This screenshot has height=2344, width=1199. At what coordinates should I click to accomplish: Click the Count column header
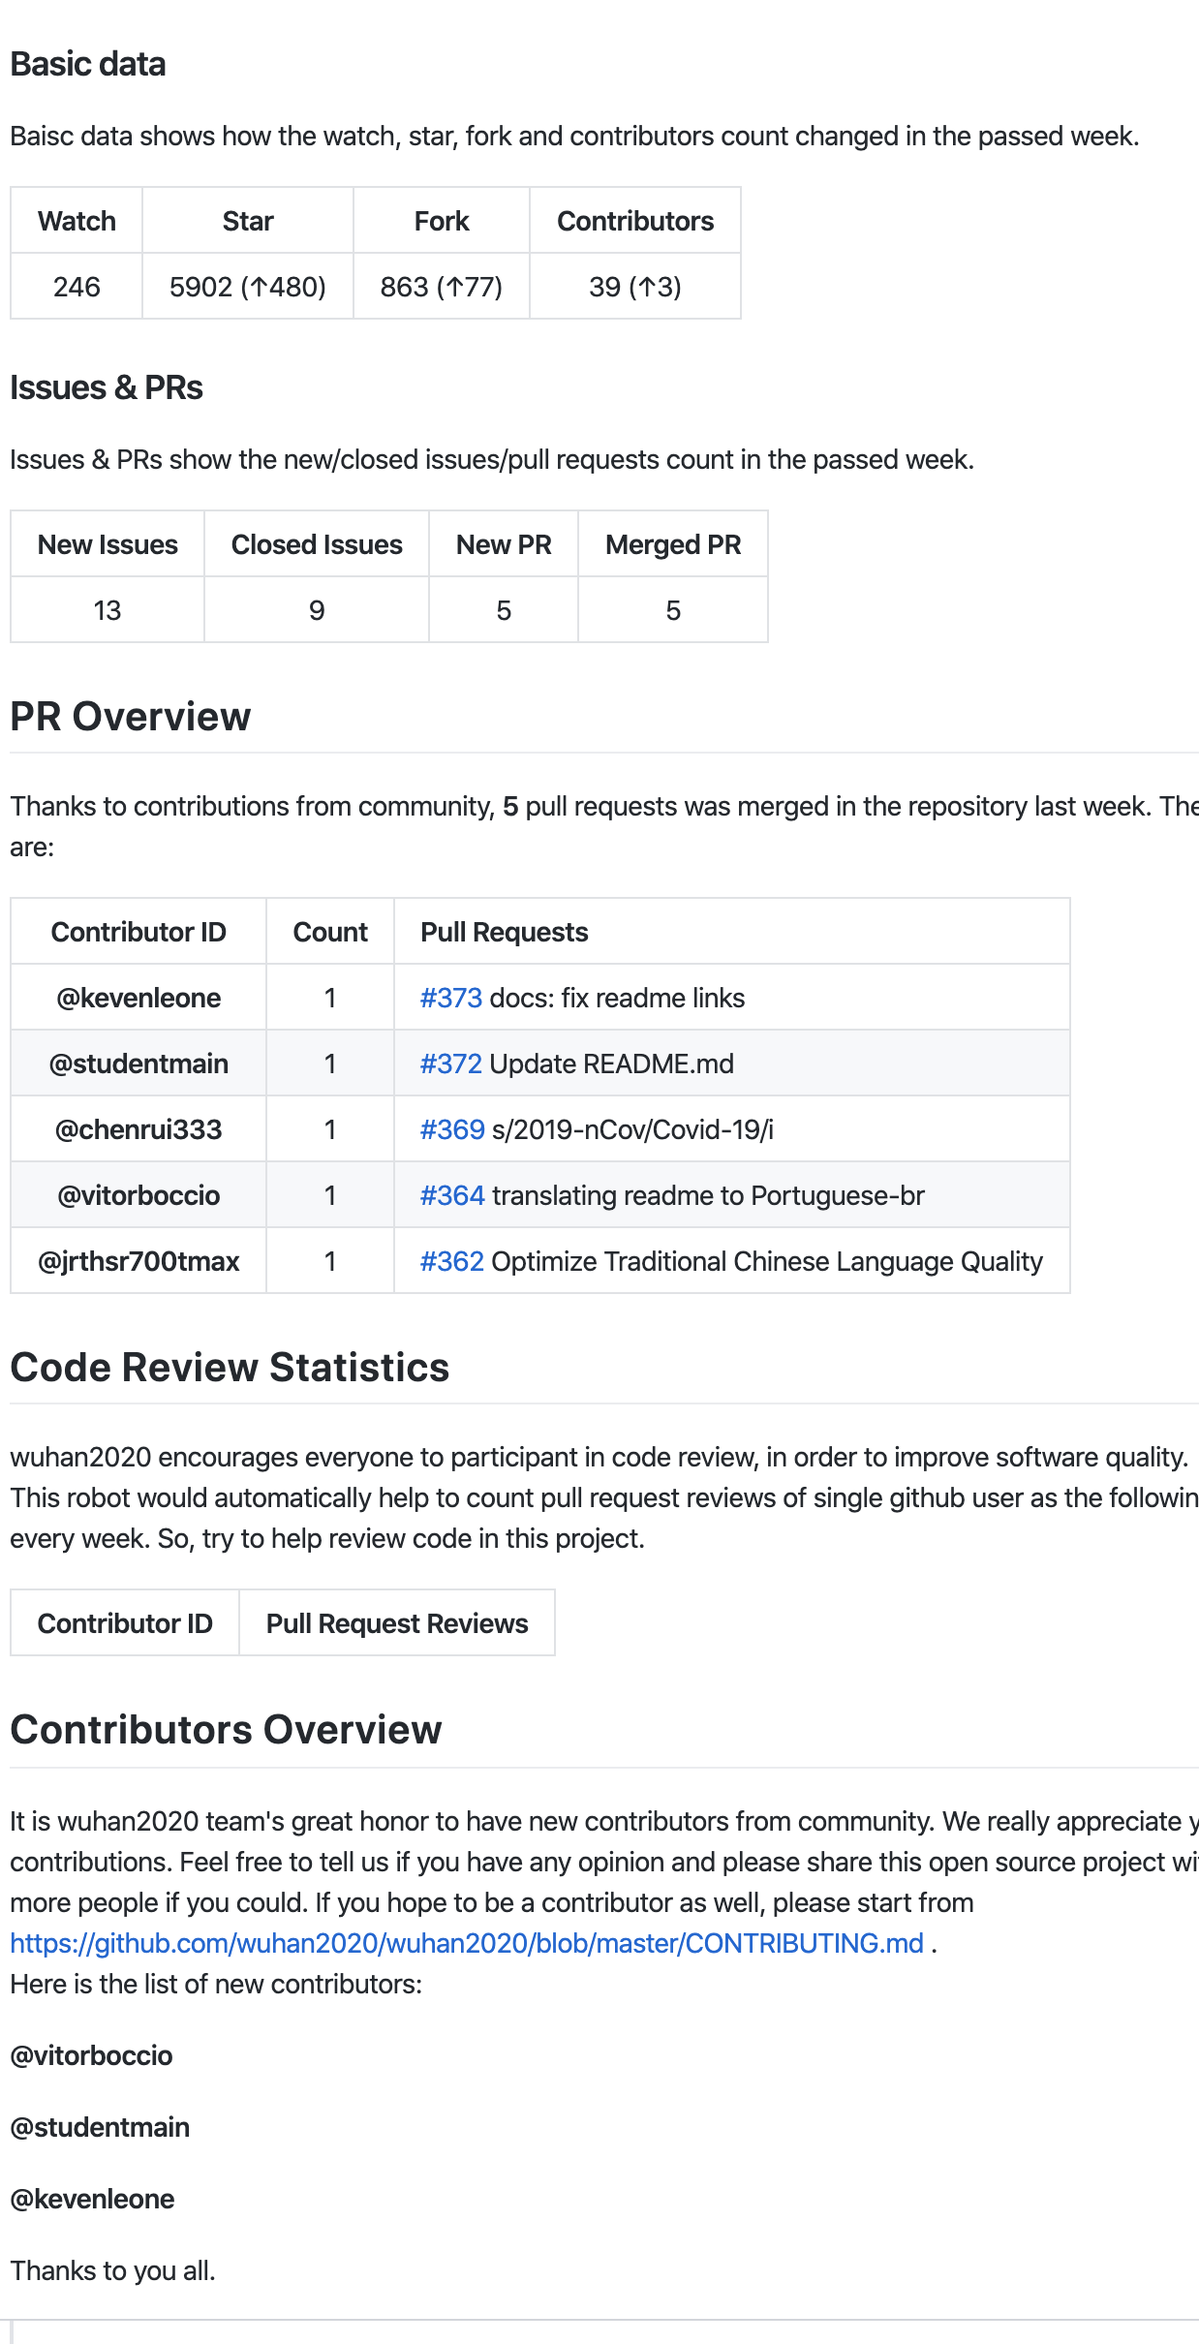click(330, 932)
